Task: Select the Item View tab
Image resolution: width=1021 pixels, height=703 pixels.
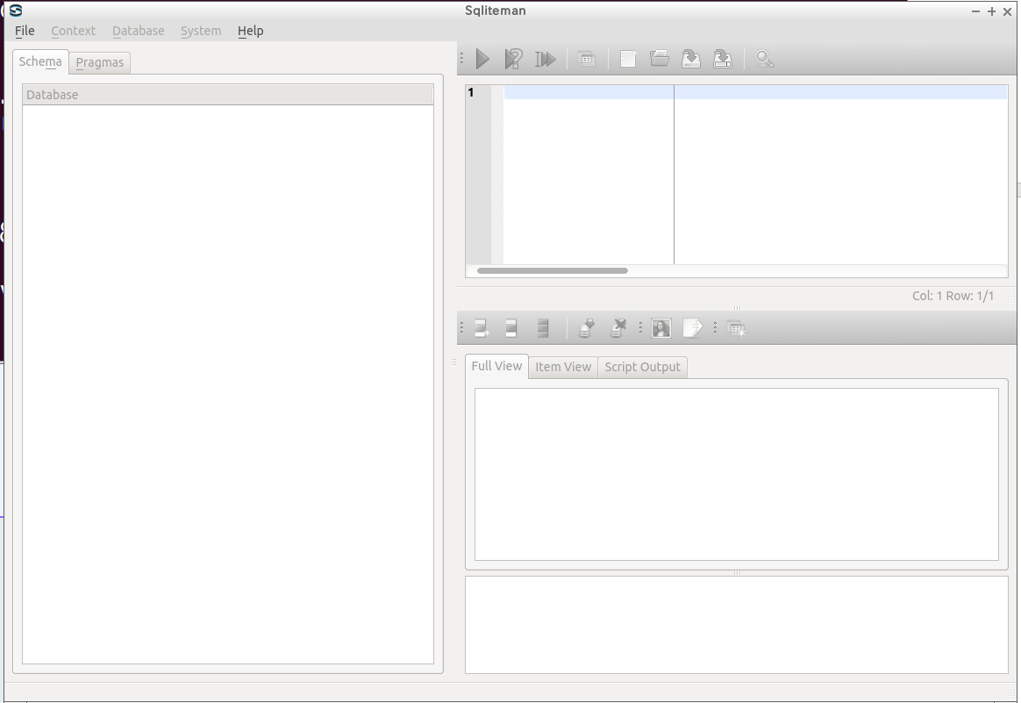Action: tap(563, 367)
